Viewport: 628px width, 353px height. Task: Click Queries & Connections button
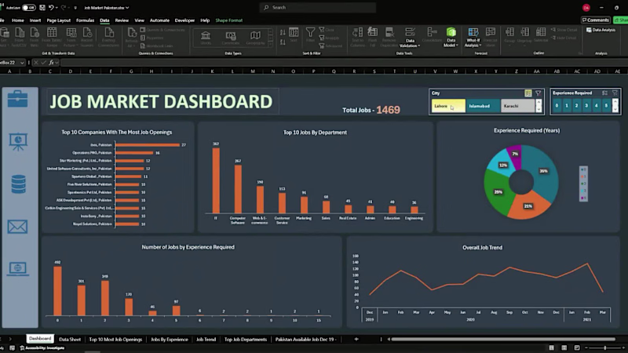(x=162, y=30)
